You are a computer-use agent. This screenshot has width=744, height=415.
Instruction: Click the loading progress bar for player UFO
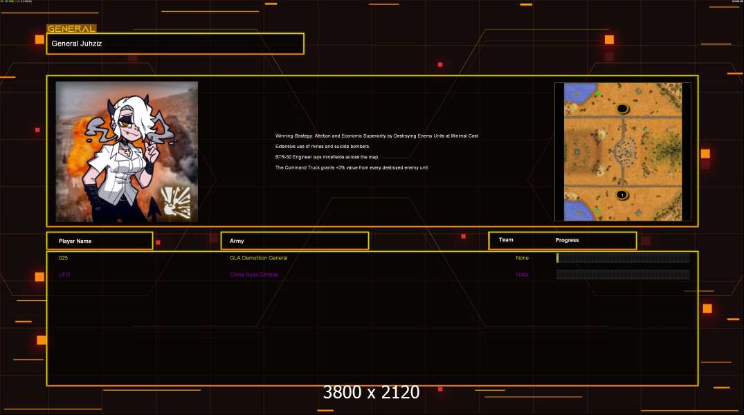click(623, 275)
